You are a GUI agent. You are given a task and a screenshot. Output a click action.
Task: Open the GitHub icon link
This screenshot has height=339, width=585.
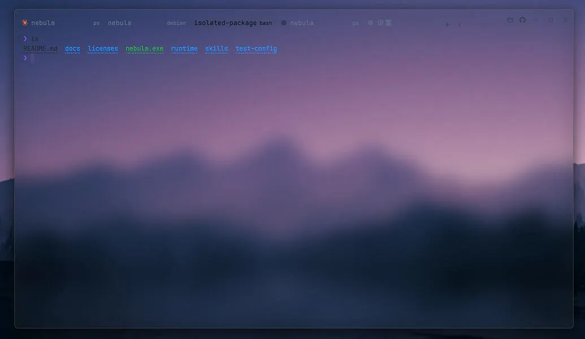(x=522, y=20)
